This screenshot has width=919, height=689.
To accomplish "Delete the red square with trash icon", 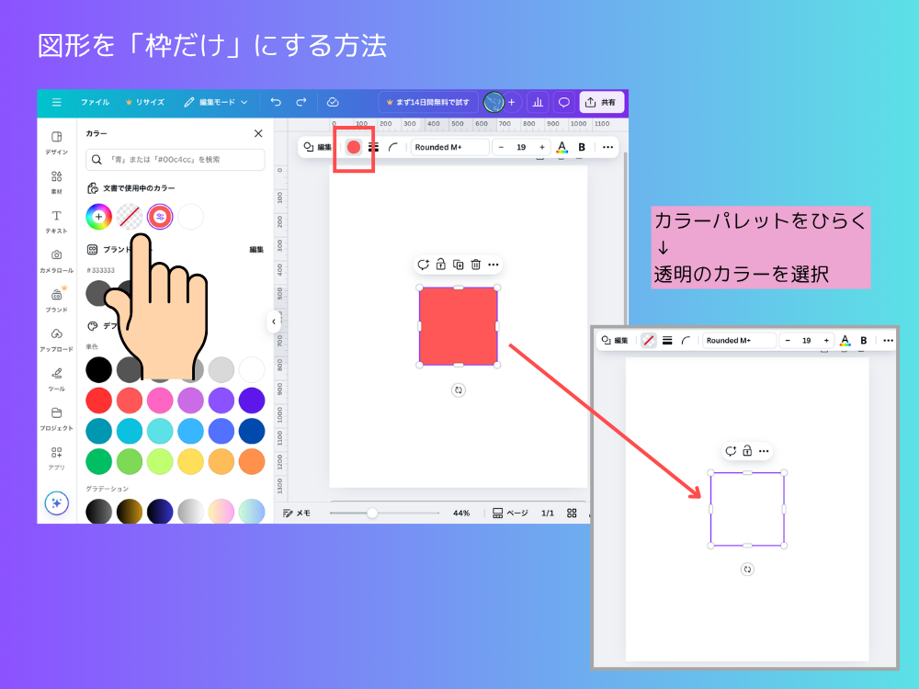I will click(x=476, y=265).
